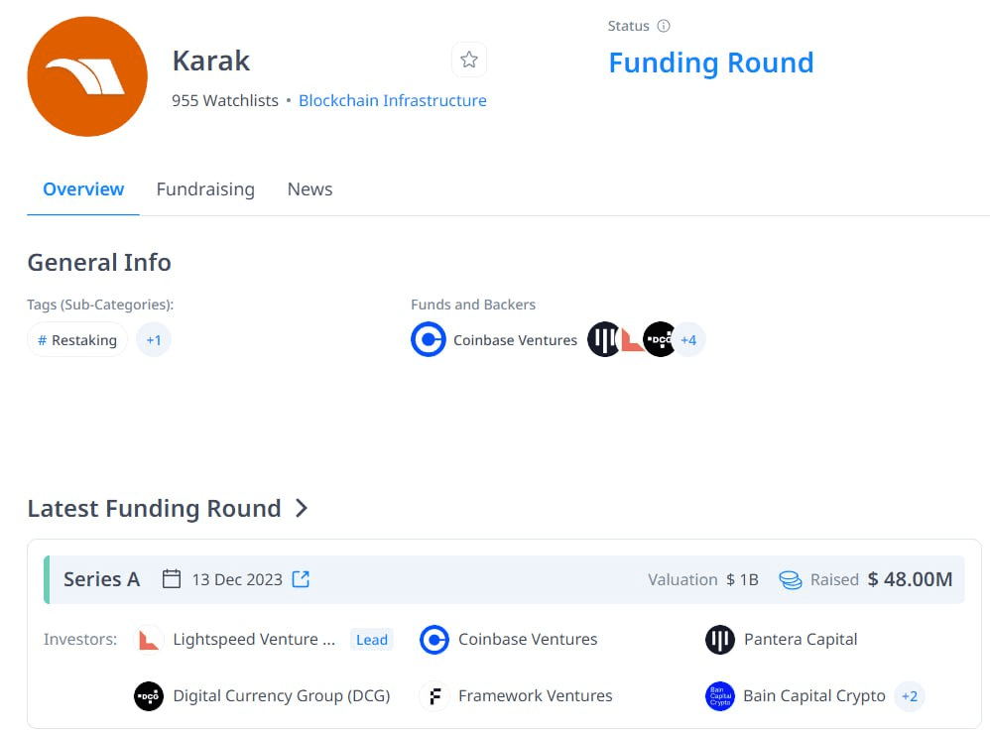Viewport: 990px width, 736px height.
Task: Click the Latest Funding Round heading
Action: tap(154, 508)
